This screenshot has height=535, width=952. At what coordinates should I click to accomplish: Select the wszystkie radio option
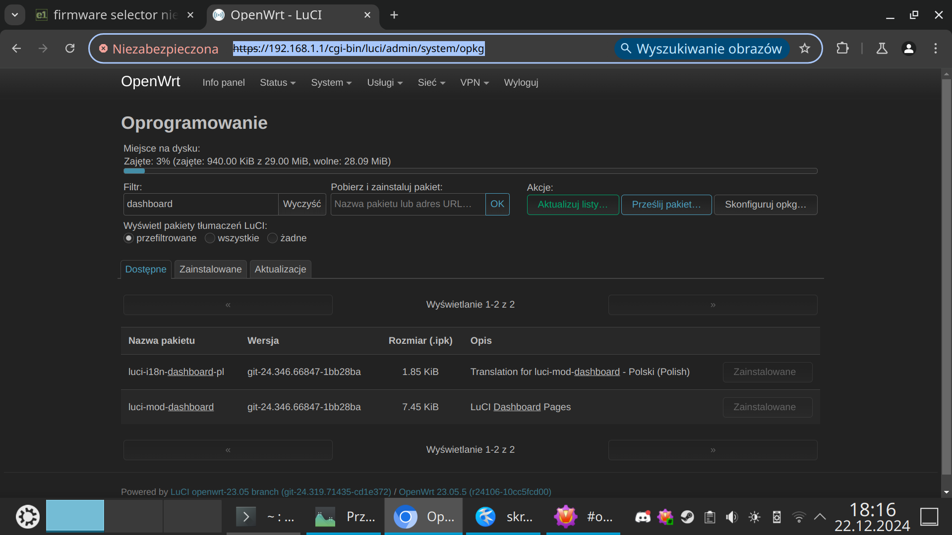[x=210, y=238]
